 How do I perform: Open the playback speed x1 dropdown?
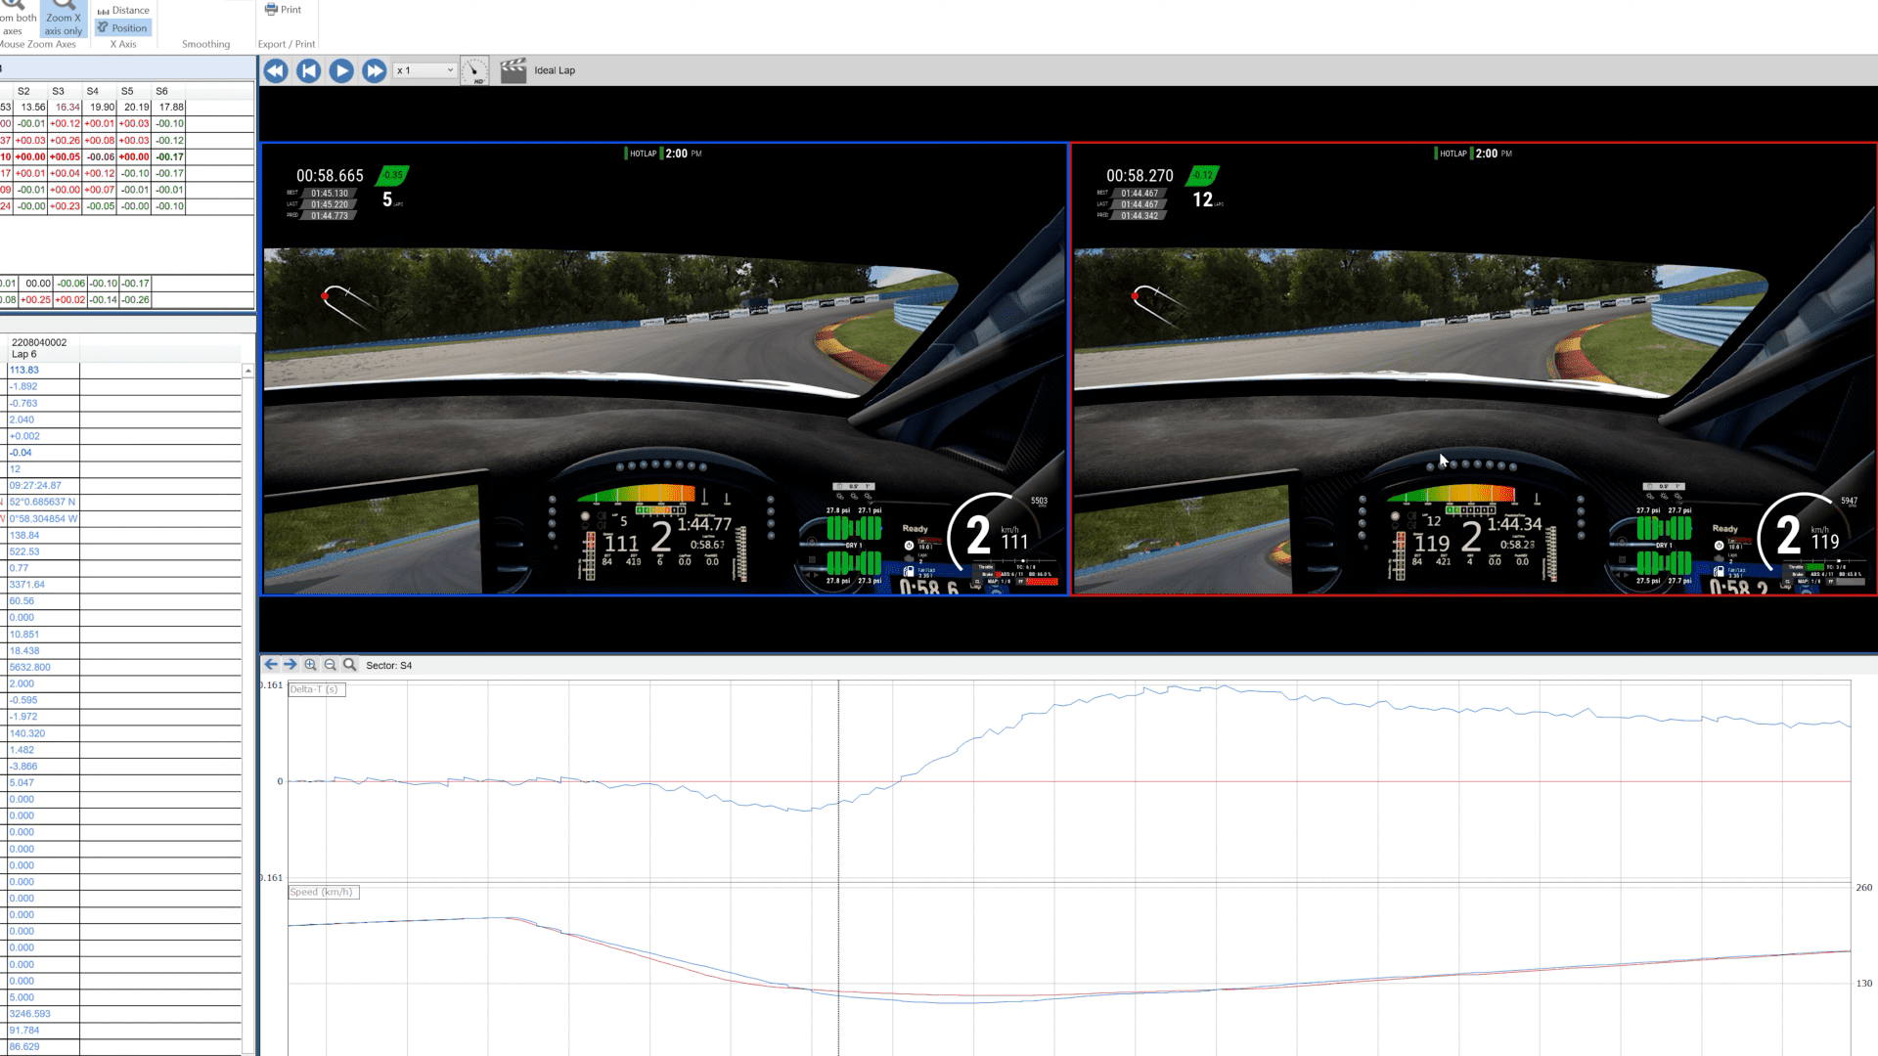point(424,69)
